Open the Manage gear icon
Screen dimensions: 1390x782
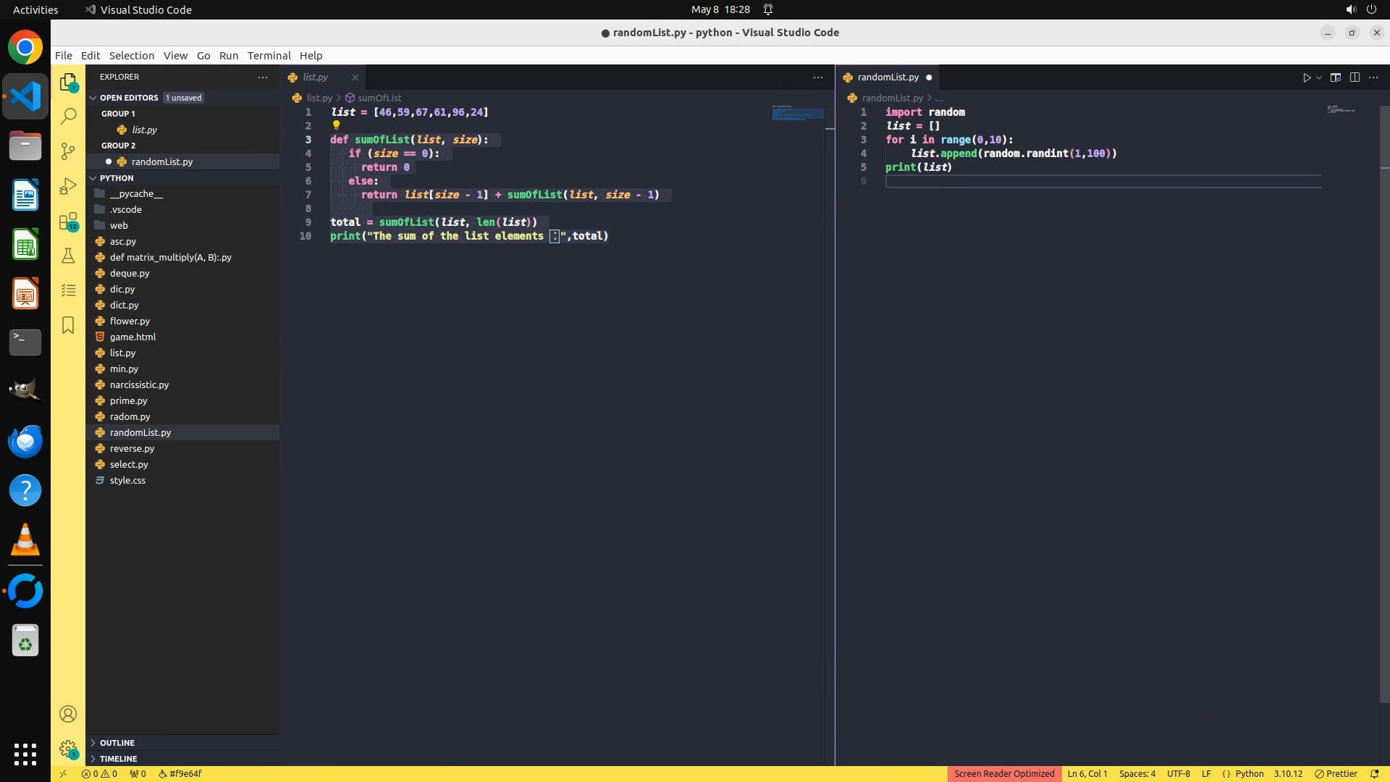(68, 749)
